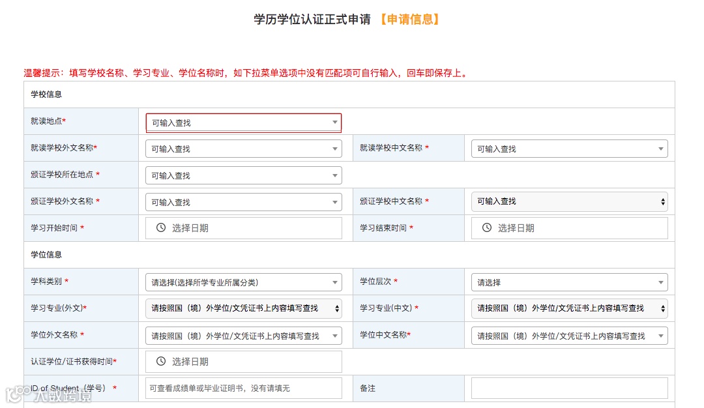
Task: Click the arrow of 就读地点 dropdown
Action: click(x=335, y=122)
